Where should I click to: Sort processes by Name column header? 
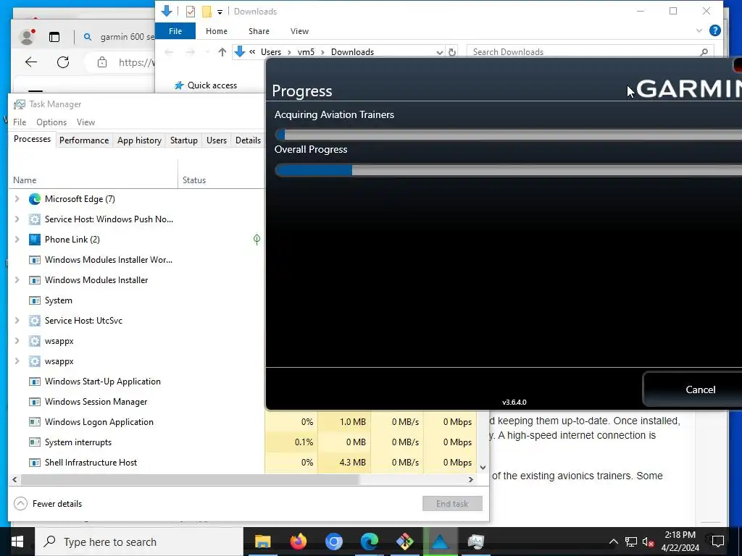(93, 180)
